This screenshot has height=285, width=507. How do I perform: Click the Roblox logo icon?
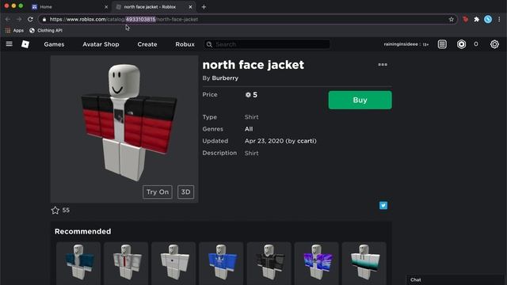tap(25, 44)
